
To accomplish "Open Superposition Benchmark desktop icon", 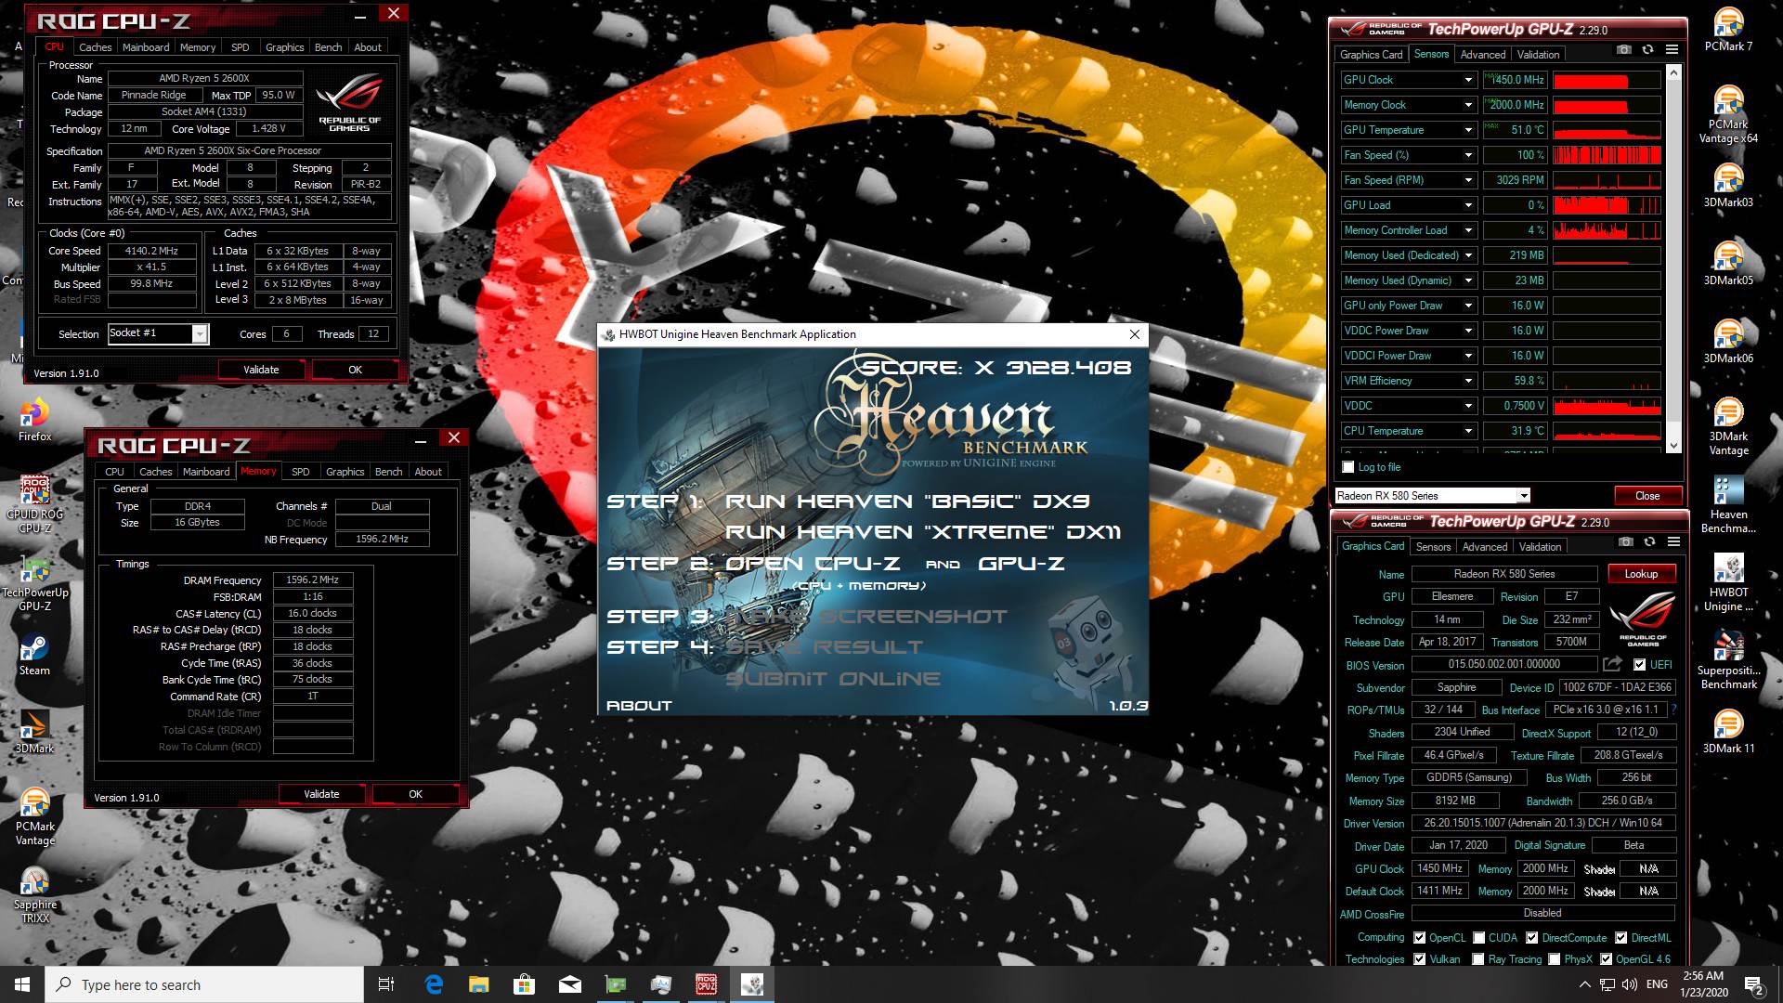I will [x=1728, y=661].
